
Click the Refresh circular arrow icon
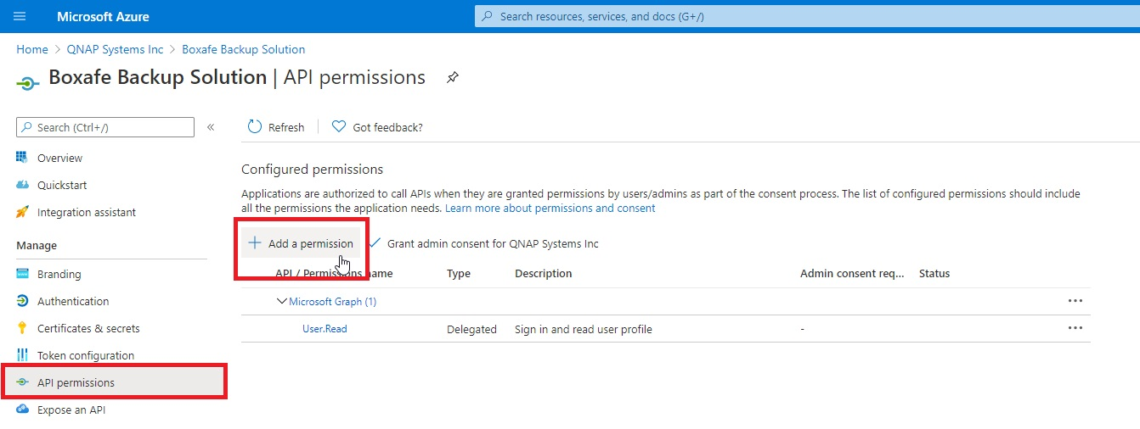[255, 127]
